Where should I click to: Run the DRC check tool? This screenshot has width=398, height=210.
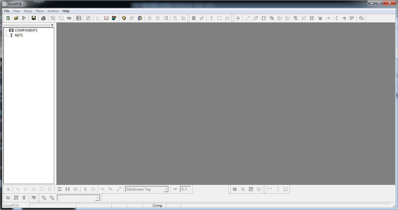(x=175, y=18)
